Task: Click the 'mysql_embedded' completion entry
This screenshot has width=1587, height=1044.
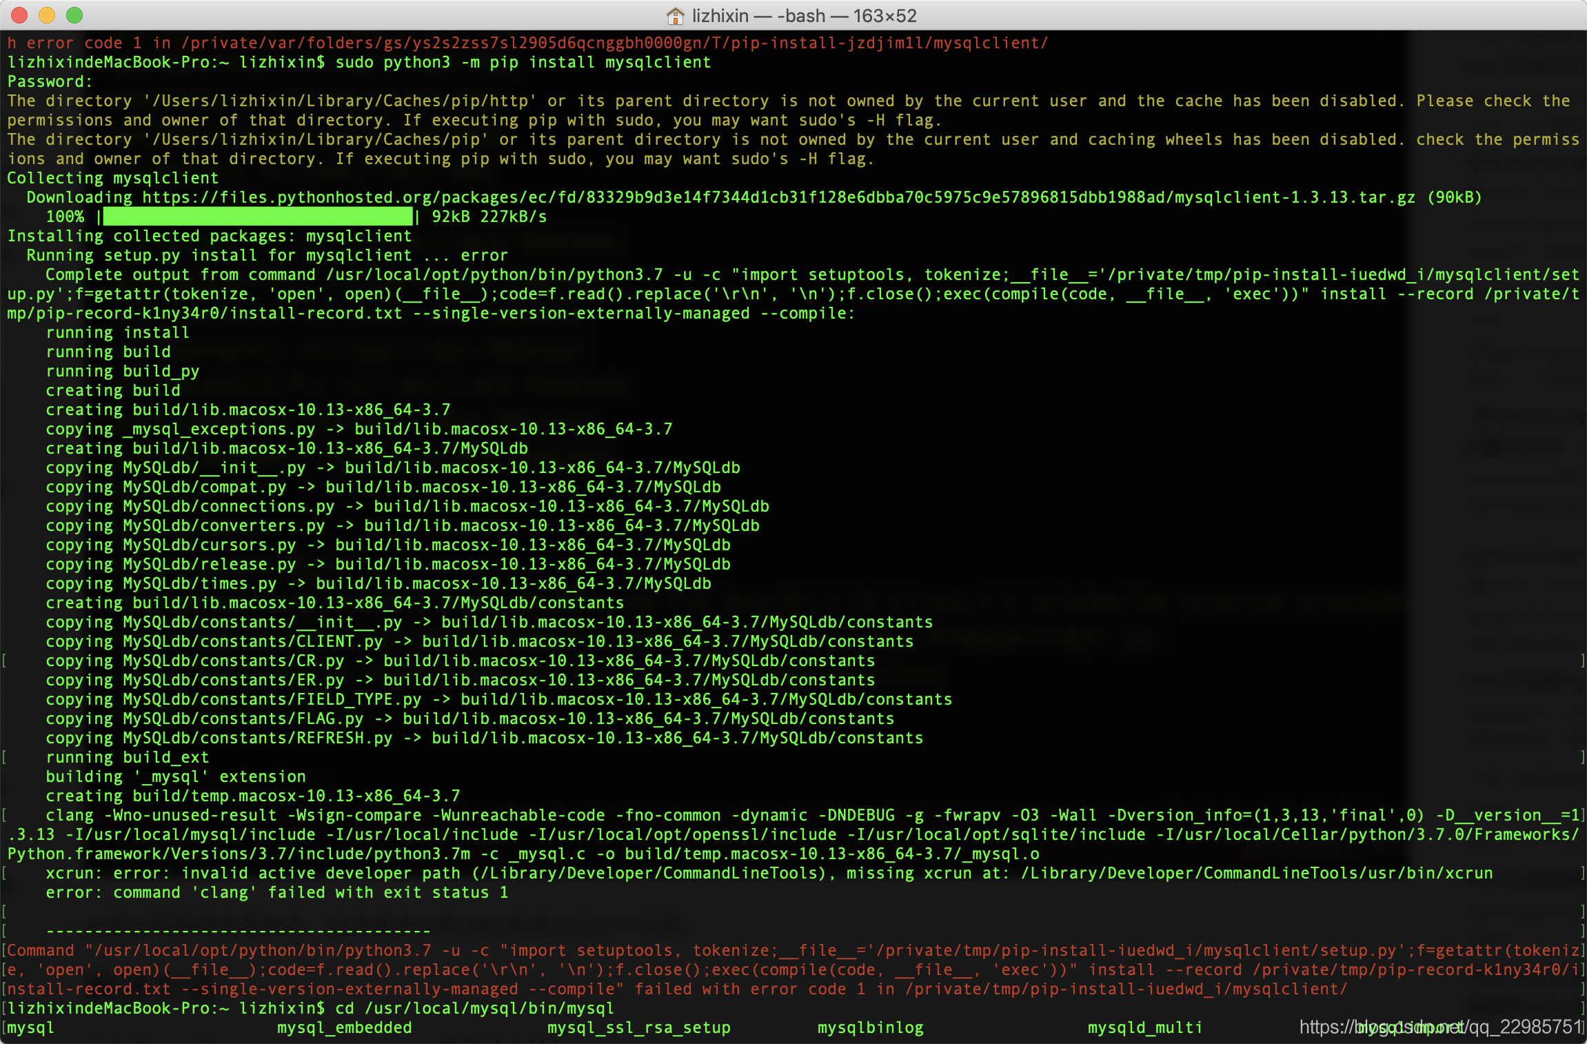Action: [x=345, y=1027]
